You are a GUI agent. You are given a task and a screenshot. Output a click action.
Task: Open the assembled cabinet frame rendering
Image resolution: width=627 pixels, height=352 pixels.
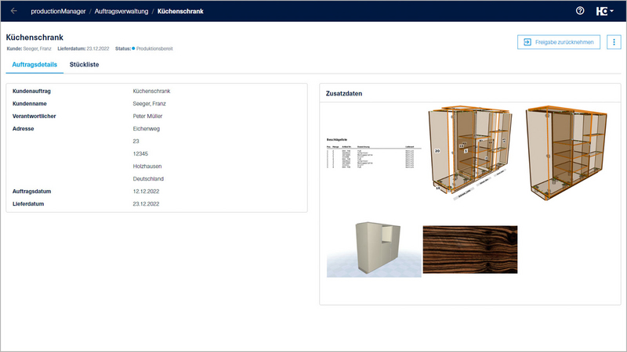pos(567,153)
